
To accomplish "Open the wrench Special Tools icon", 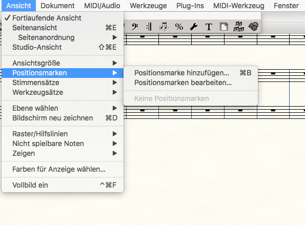I will tap(194, 27).
